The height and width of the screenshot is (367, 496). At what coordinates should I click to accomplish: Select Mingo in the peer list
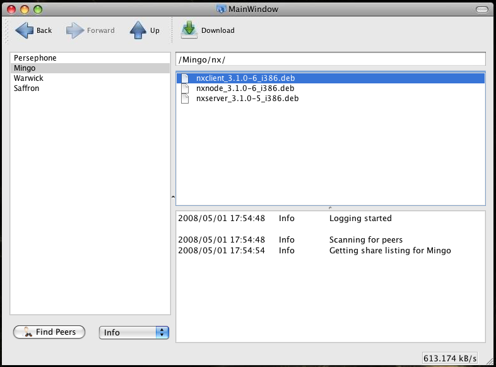(25, 68)
